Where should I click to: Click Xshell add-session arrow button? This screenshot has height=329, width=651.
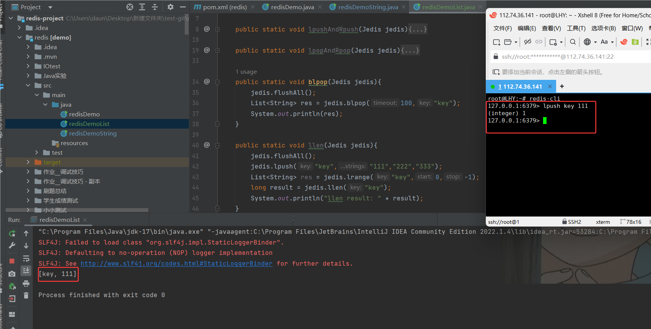pos(496,72)
